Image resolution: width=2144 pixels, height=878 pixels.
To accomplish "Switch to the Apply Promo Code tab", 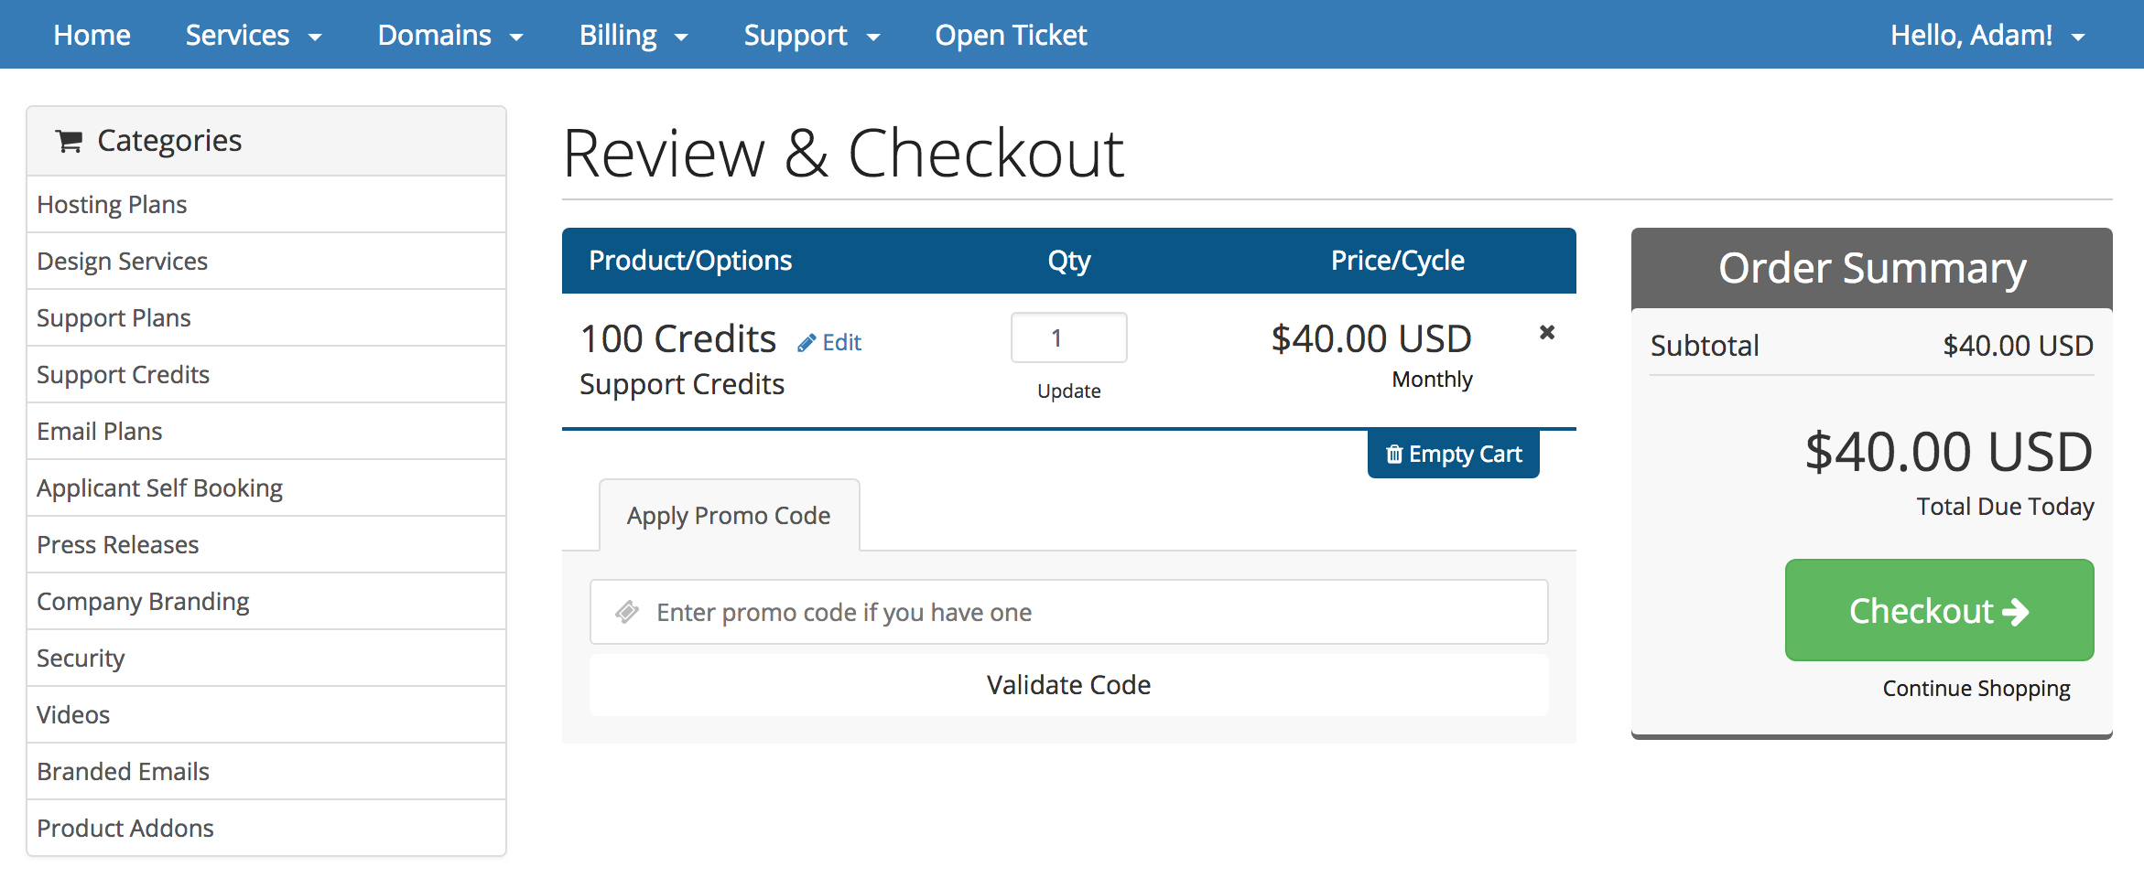I will (x=729, y=515).
